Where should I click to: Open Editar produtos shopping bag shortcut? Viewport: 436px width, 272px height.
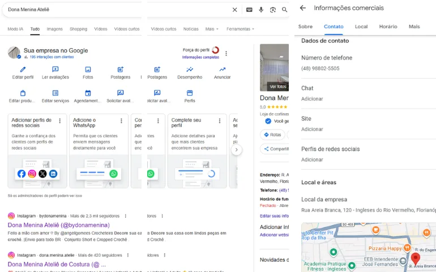[22, 96]
